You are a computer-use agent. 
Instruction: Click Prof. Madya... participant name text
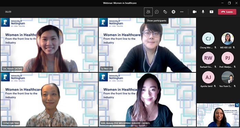click(x=226, y=67)
